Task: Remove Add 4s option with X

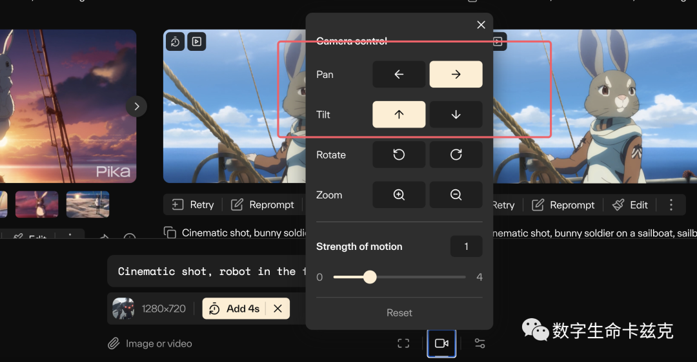Action: pyautogui.click(x=278, y=309)
